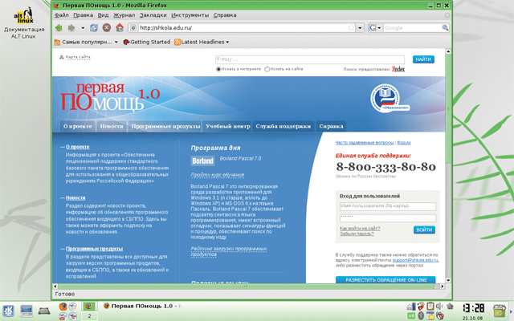The height and width of the screenshot is (321, 514).
Task: Open the Firefox launcher in panel
Action: 63,307
